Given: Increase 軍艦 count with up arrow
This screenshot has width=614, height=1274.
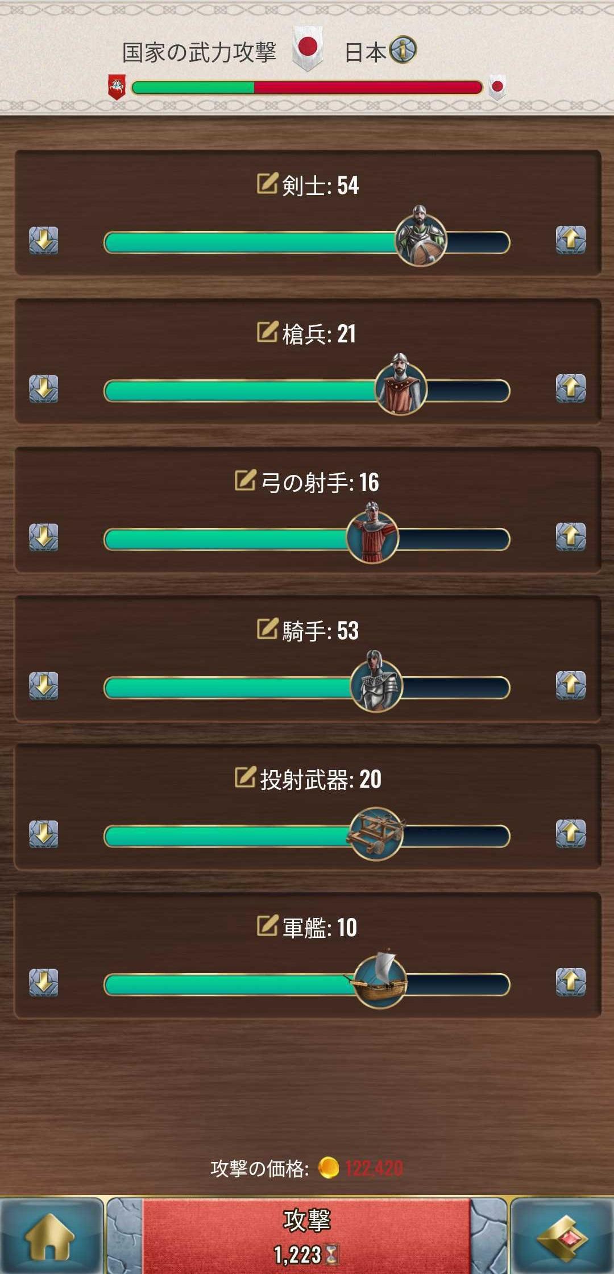Looking at the screenshot, I should point(571,982).
